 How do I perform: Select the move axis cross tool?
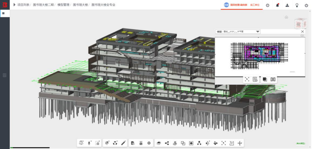point(240,143)
